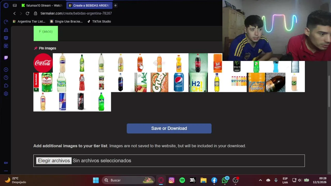Open Instagram from taskbar

[x=171, y=180]
